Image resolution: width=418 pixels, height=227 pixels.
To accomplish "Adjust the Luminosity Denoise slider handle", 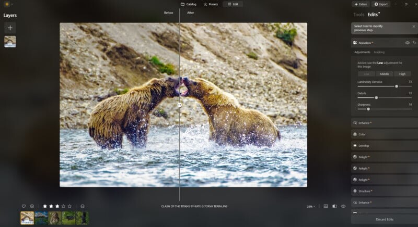I will coord(397,86).
